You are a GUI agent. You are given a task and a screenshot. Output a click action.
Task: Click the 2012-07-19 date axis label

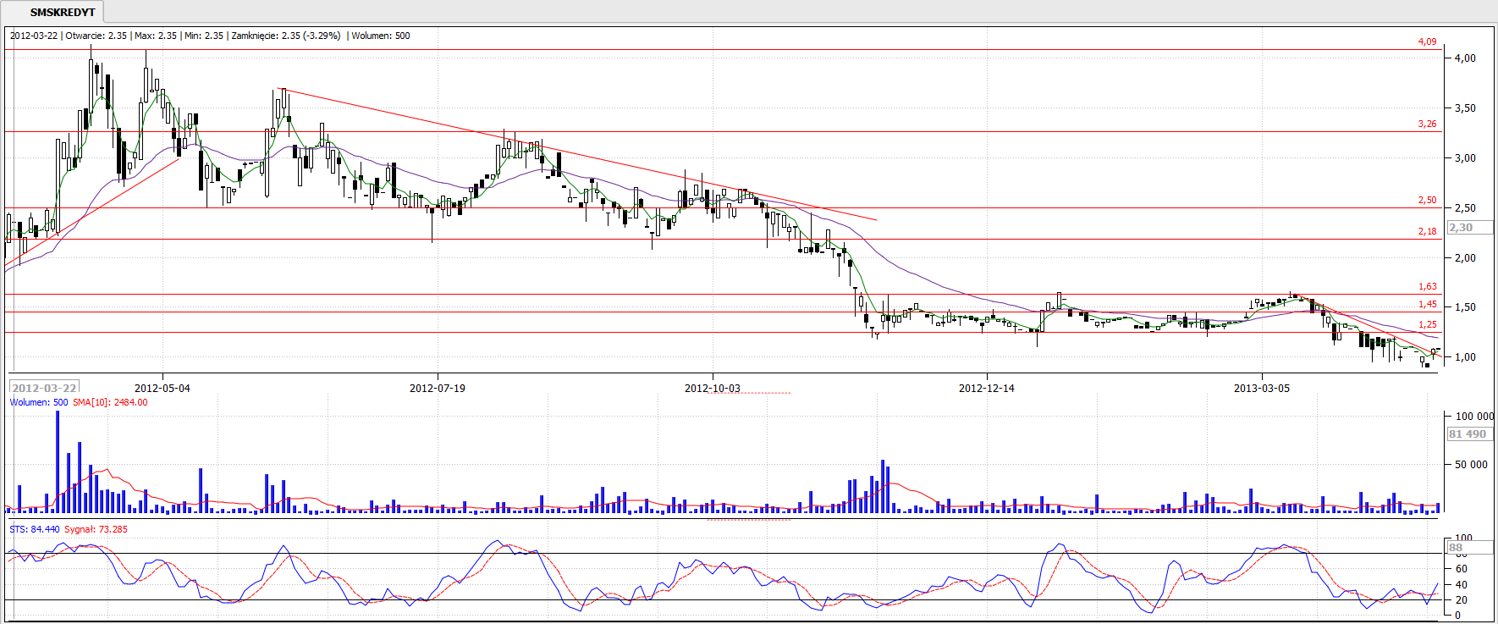pyautogui.click(x=438, y=389)
